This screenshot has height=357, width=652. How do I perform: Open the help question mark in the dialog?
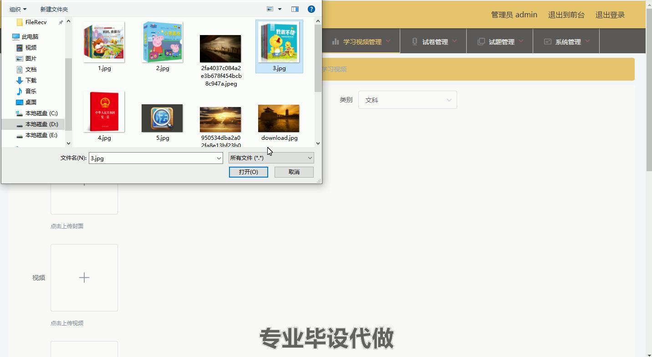[311, 9]
